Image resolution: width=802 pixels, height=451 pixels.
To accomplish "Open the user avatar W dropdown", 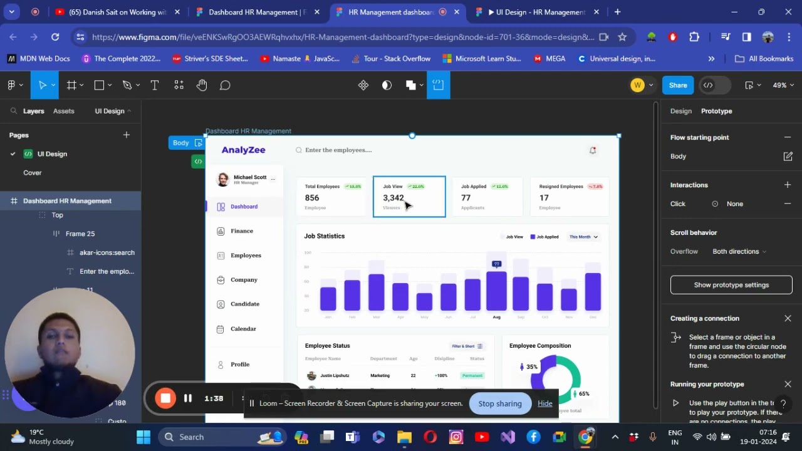I will [x=642, y=85].
